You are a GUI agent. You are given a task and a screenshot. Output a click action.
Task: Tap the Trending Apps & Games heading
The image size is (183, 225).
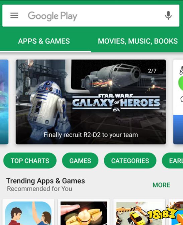click(x=45, y=181)
